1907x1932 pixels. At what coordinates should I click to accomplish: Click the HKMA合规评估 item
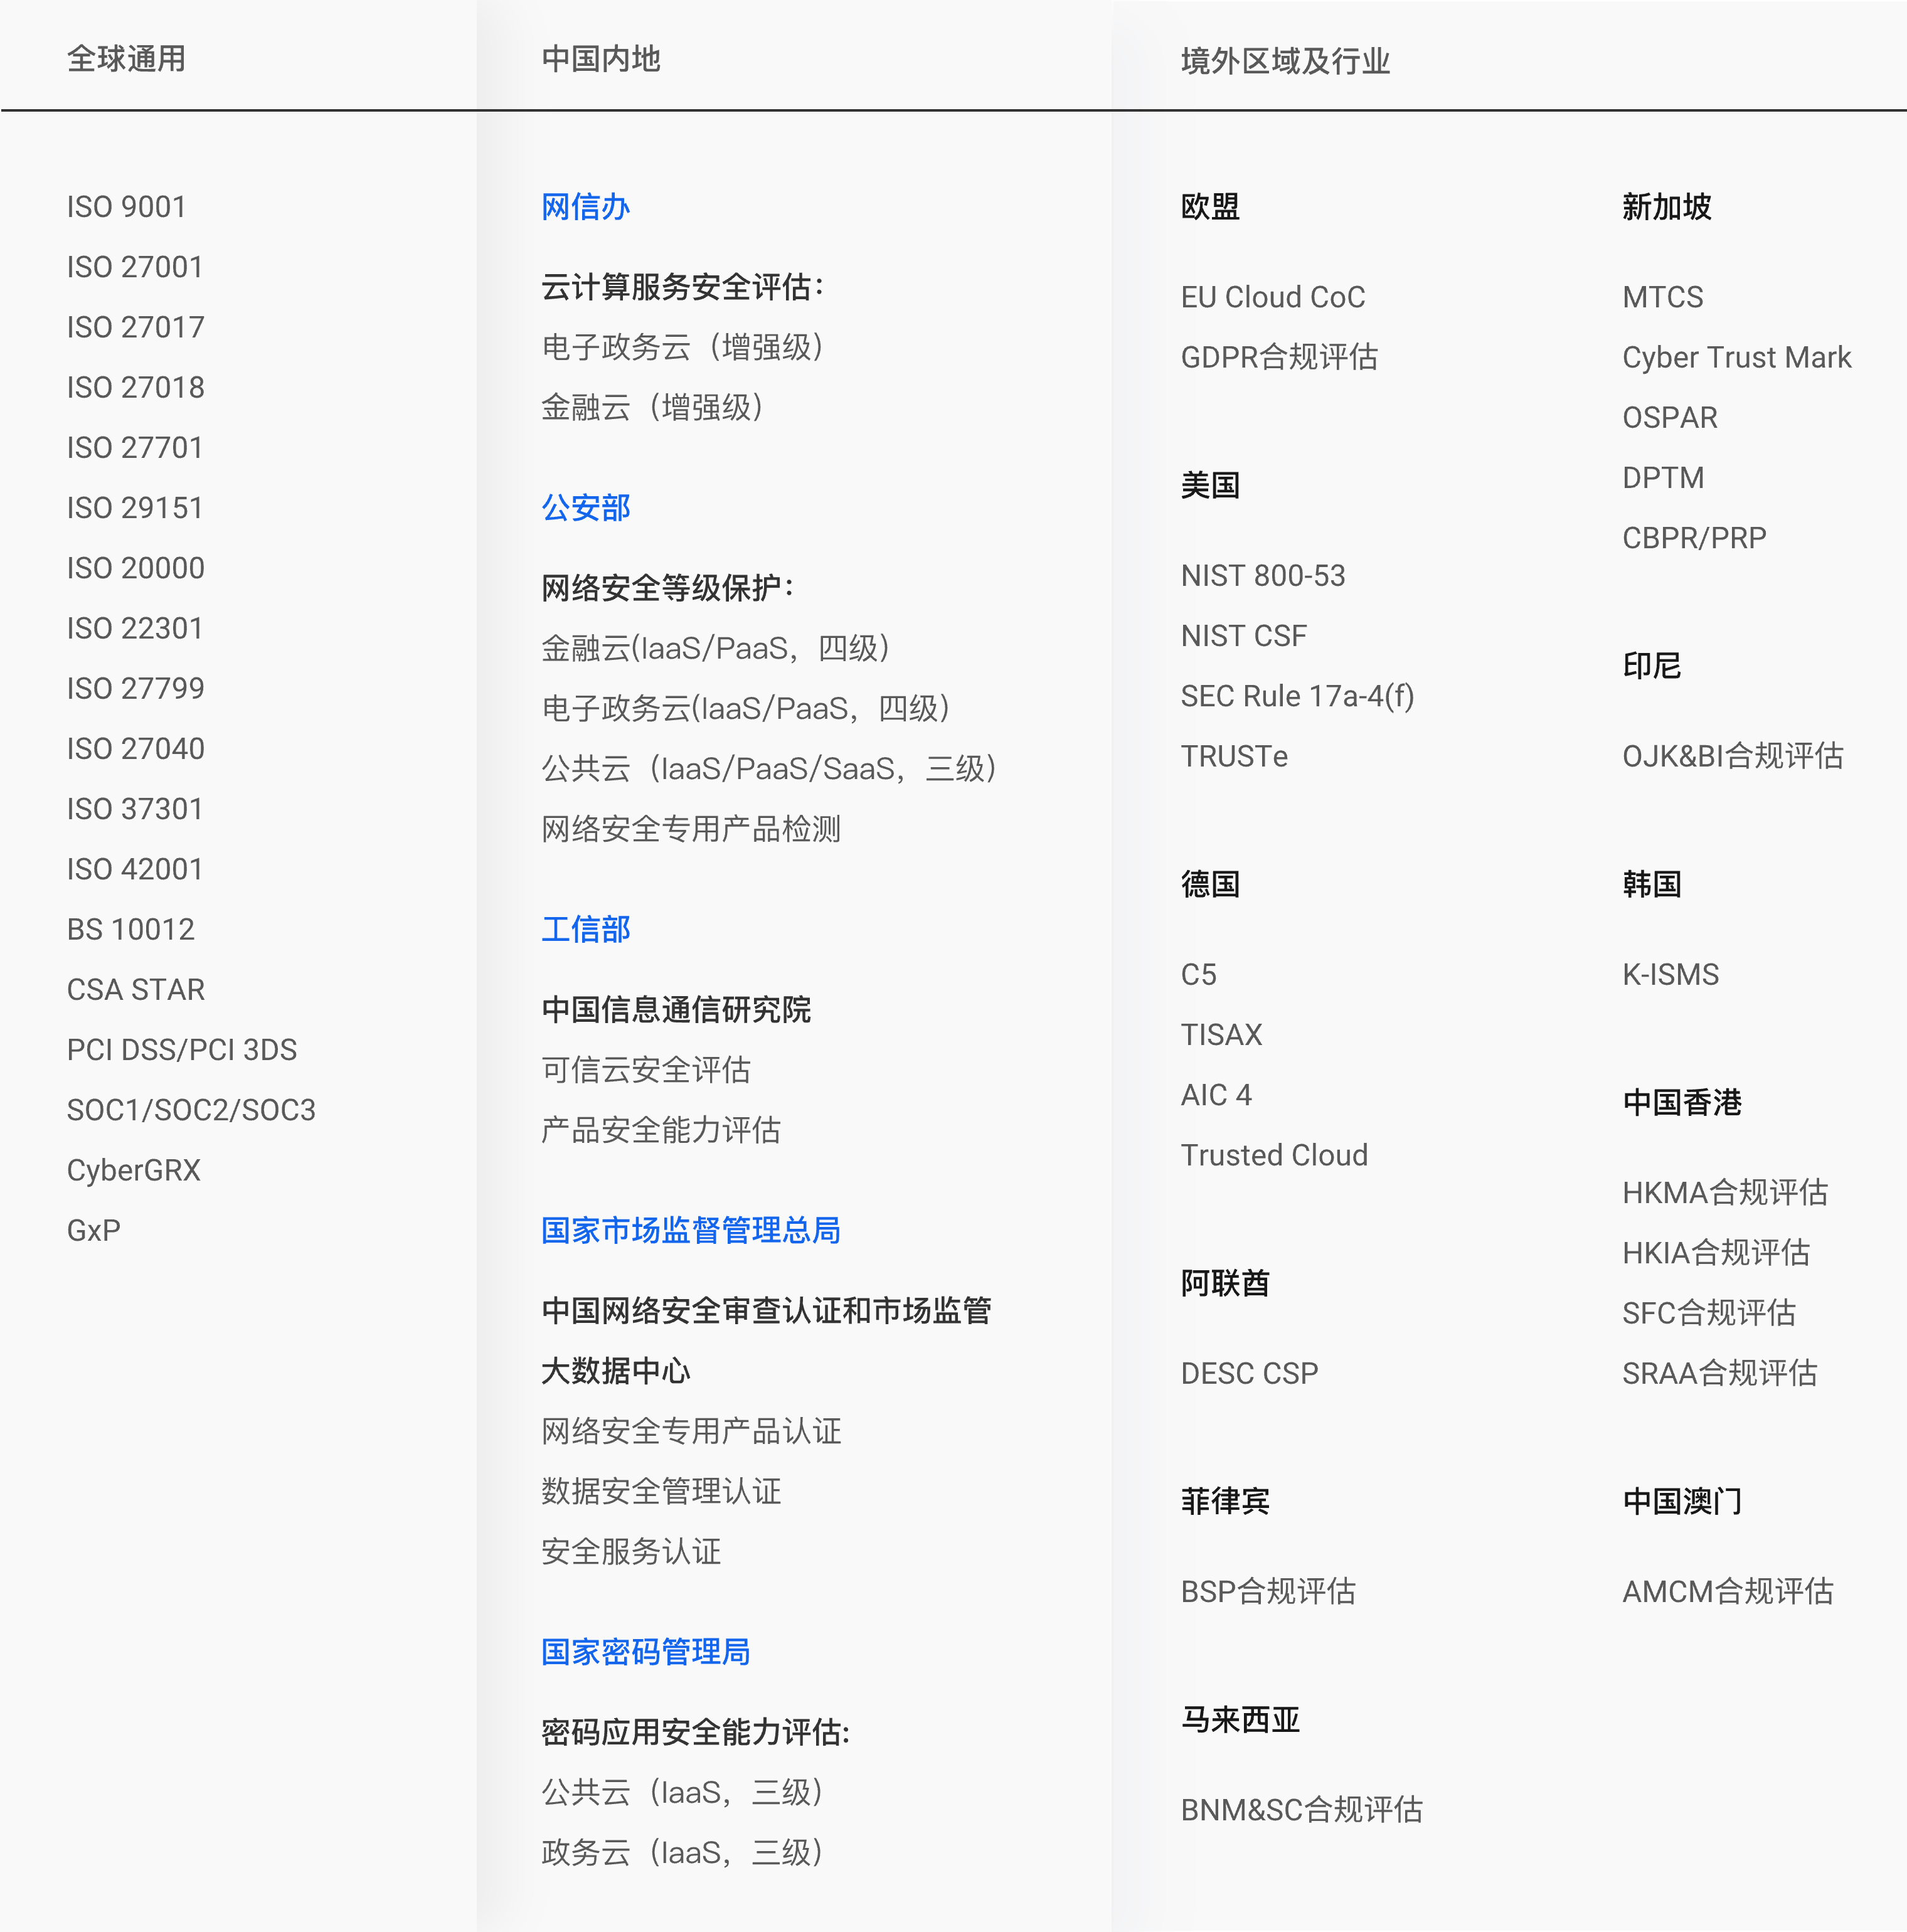coord(1725,1192)
